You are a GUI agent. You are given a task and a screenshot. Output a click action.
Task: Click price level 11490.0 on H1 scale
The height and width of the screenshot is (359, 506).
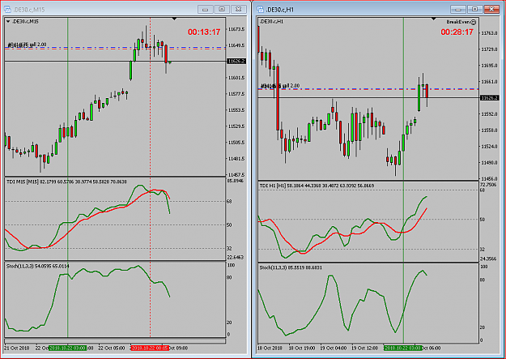(x=489, y=163)
